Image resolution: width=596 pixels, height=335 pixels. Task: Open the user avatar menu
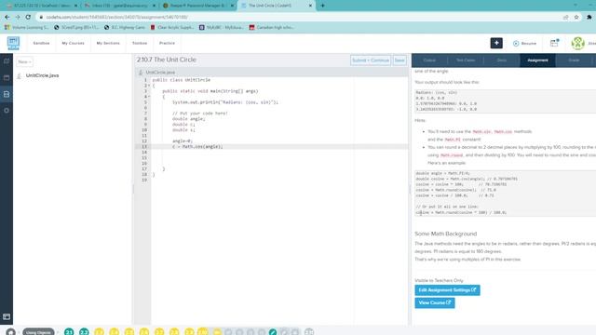click(x=577, y=44)
